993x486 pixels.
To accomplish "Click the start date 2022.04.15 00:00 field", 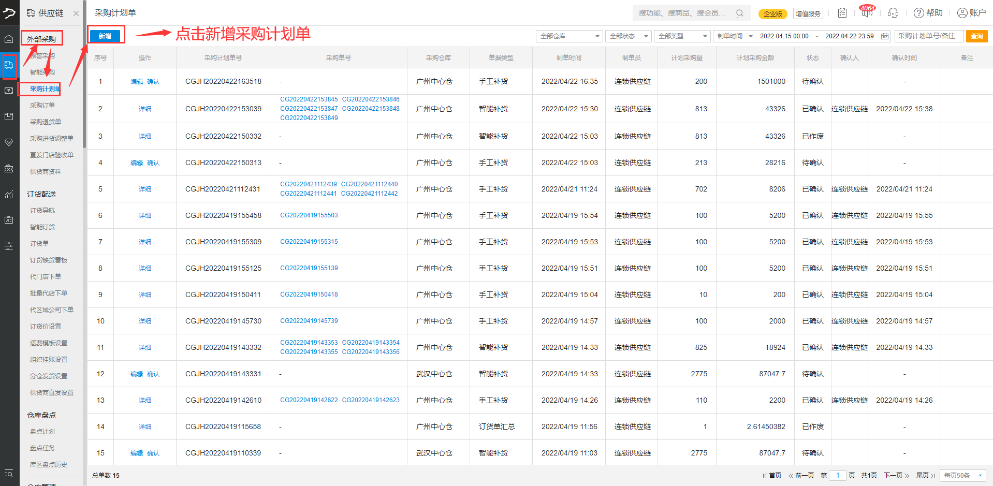I will (x=784, y=36).
